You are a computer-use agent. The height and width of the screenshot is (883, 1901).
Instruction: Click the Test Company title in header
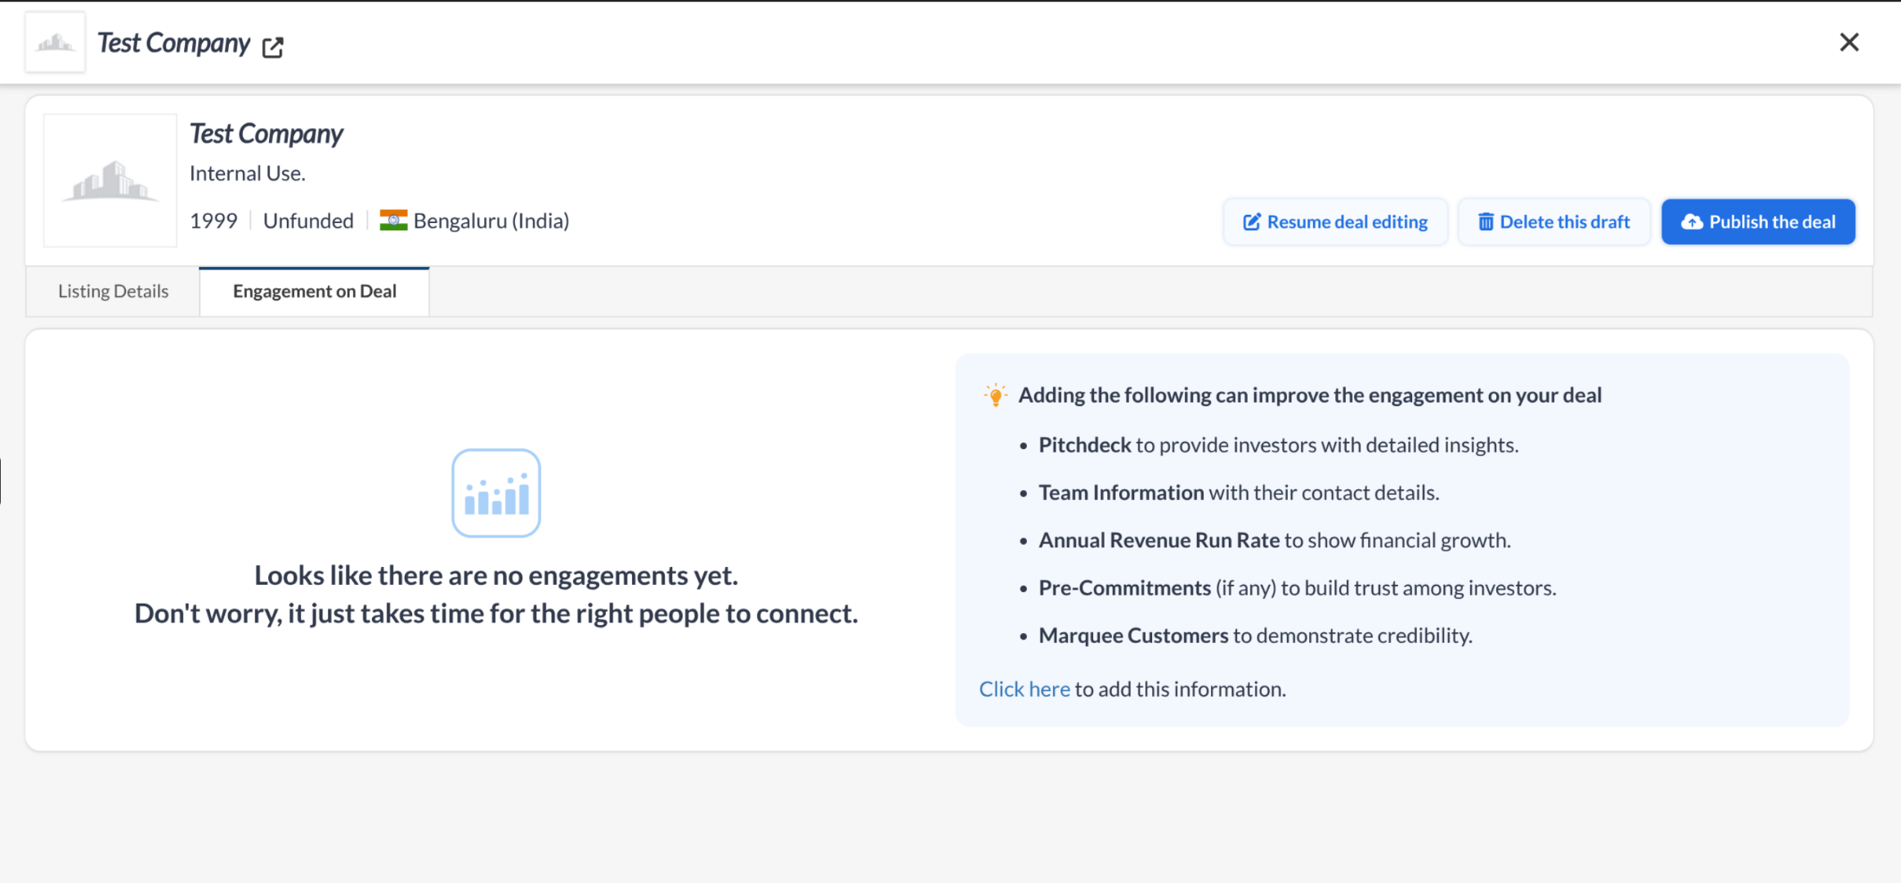coord(173,42)
